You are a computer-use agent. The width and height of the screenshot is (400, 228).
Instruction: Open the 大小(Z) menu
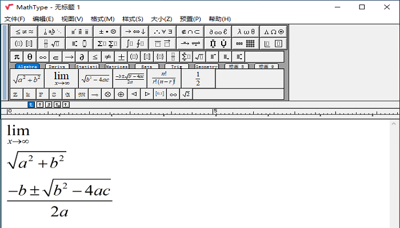162,19
